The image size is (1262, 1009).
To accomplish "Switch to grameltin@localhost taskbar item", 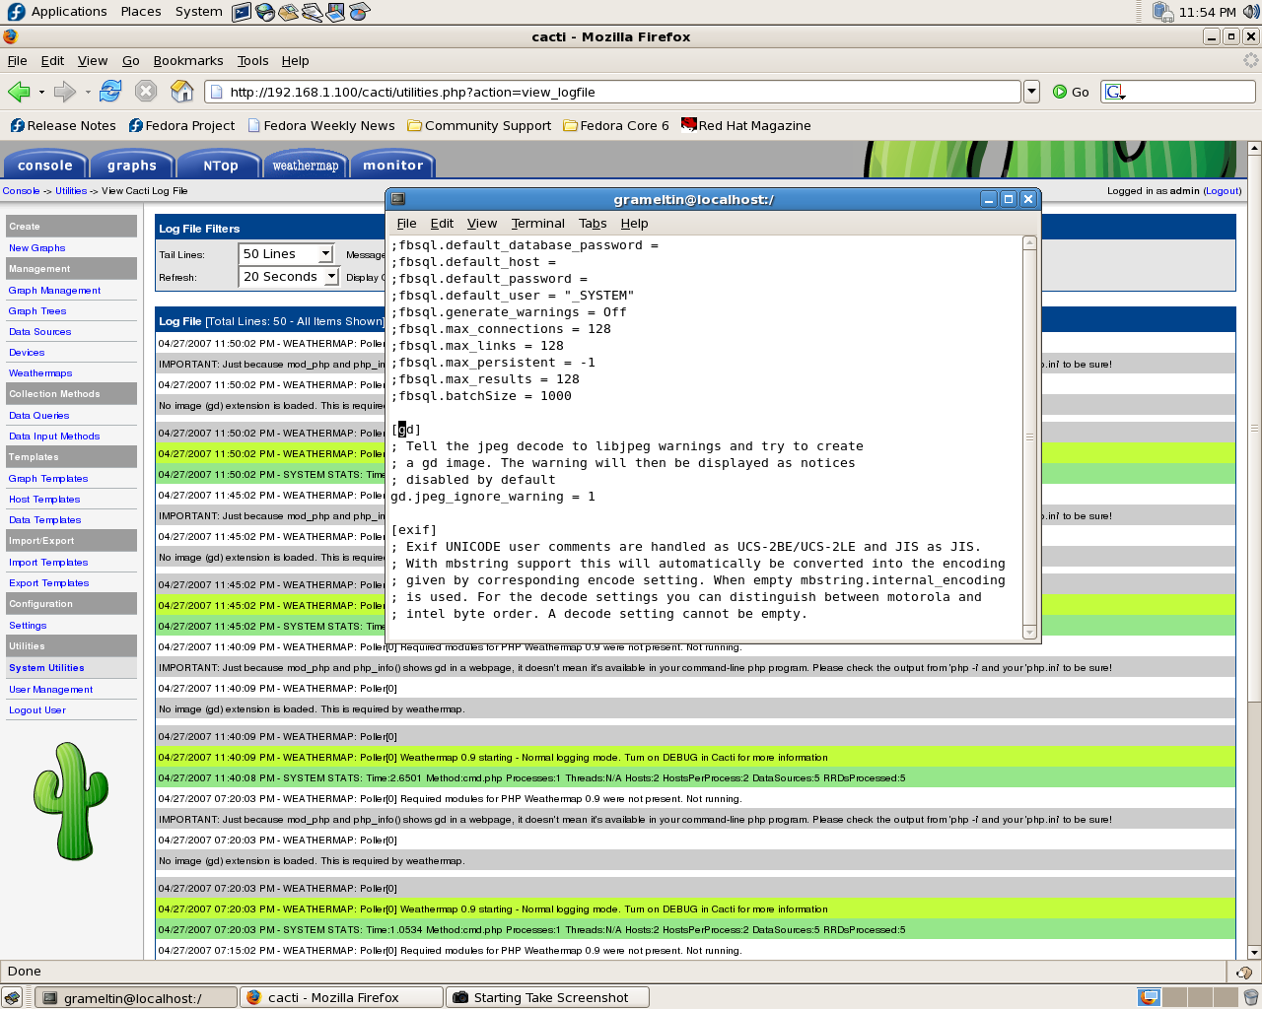I will (x=136, y=997).
